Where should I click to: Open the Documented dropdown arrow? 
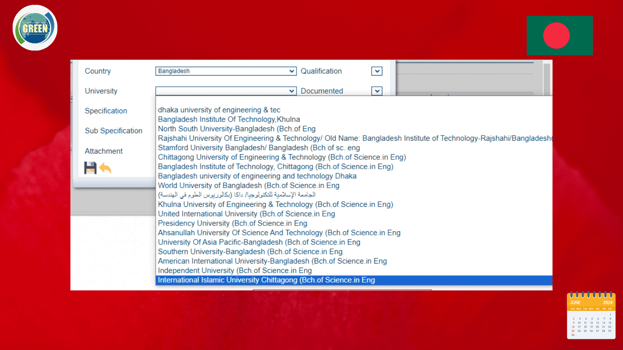click(377, 91)
